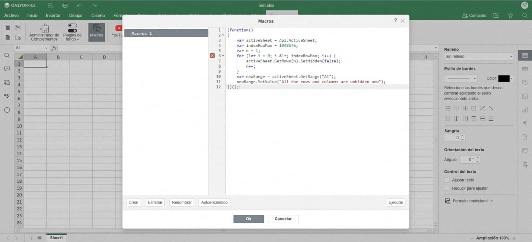Expand the Formato condicional dropdown
Image resolution: width=532 pixels, height=242 pixels.
coord(470,201)
